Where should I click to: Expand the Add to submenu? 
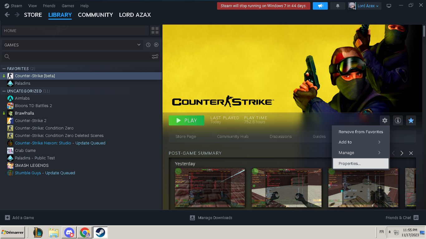tap(361, 142)
